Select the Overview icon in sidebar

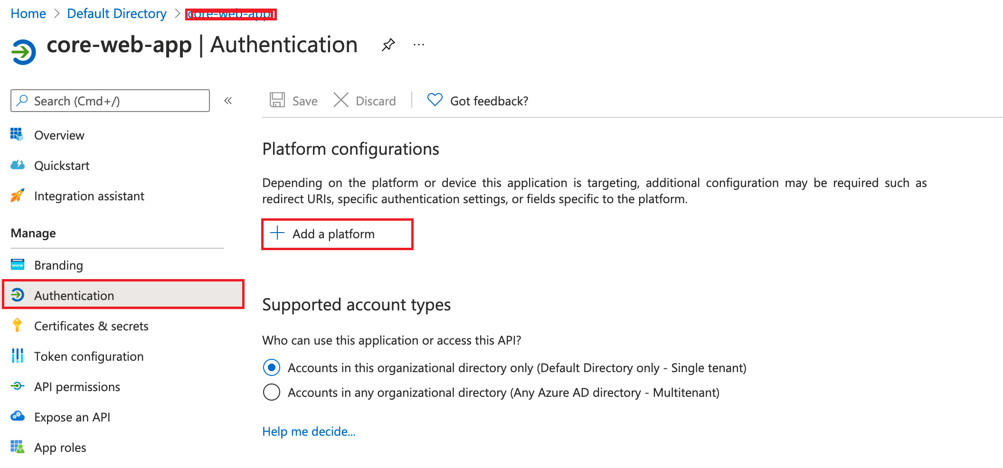pos(17,135)
